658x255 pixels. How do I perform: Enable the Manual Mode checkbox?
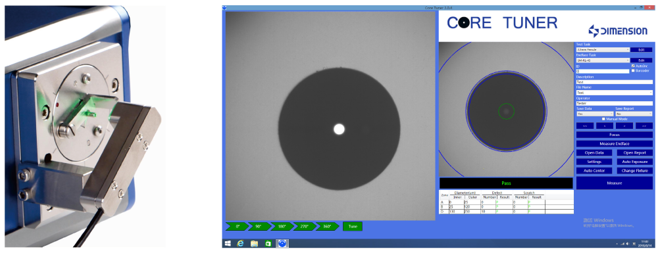point(604,119)
